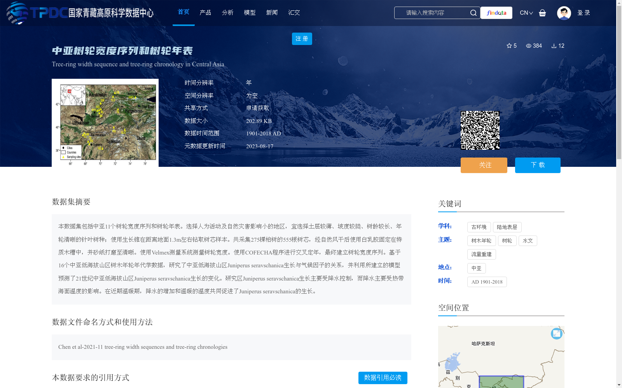The height and width of the screenshot is (388, 622).
Task: Click the QR code image
Action: [x=480, y=130]
